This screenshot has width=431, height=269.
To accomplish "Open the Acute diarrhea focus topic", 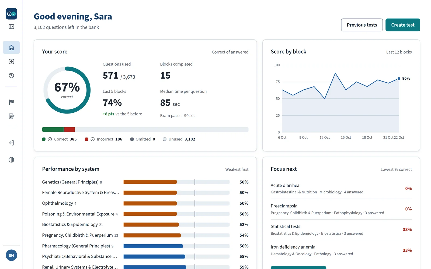I will [341, 189].
